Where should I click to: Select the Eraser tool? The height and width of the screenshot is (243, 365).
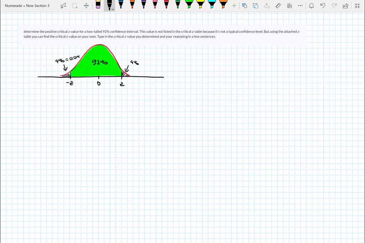(98, 5)
